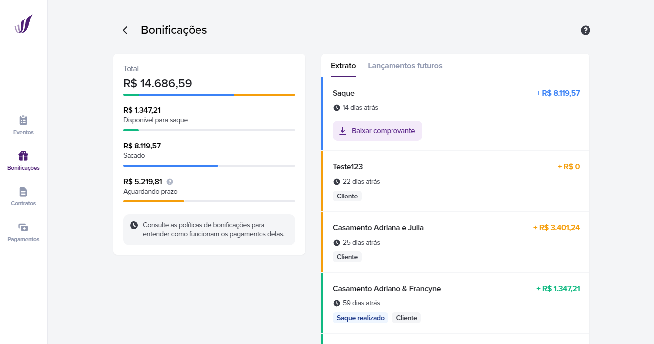Click the amount + R$ 8.119,57
The width and height of the screenshot is (654, 344).
[x=558, y=93]
